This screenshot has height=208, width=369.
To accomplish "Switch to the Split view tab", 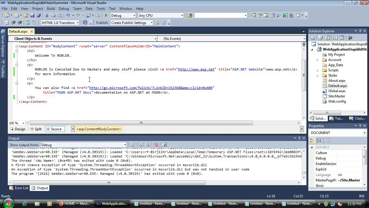I will tap(36, 129).
